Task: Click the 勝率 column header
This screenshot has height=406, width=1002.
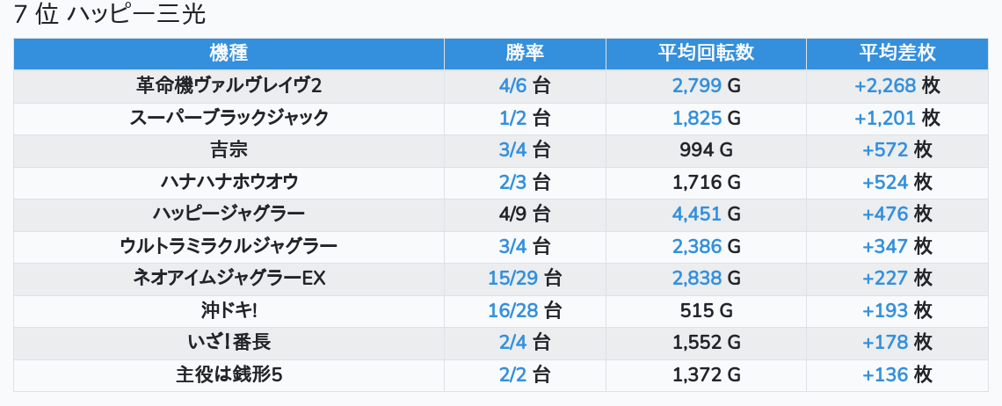Action: coord(525,53)
